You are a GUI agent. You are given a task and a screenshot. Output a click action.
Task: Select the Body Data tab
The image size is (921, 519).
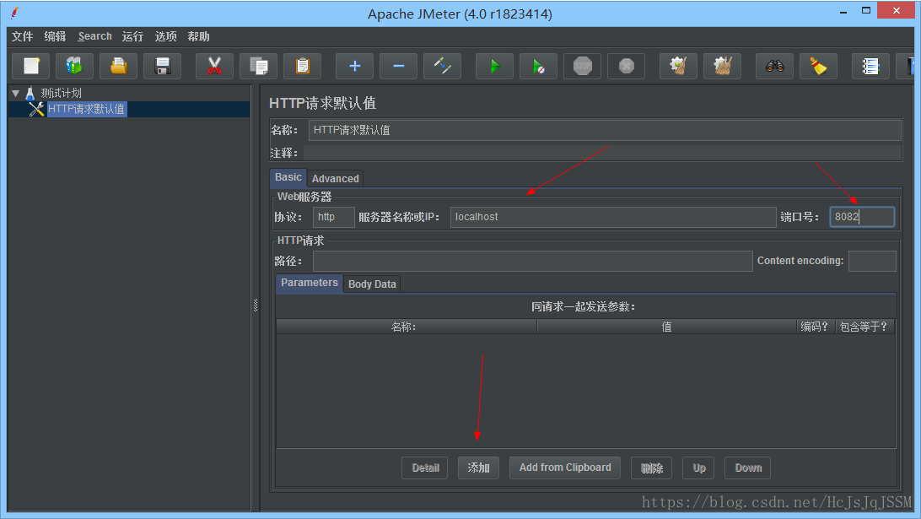(x=372, y=284)
